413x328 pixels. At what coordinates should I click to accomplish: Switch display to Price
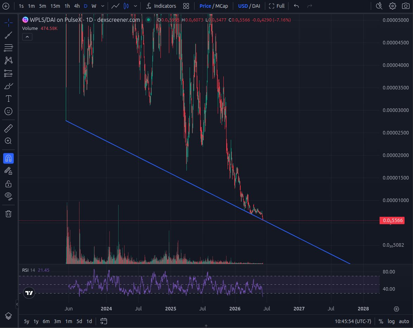pos(205,6)
